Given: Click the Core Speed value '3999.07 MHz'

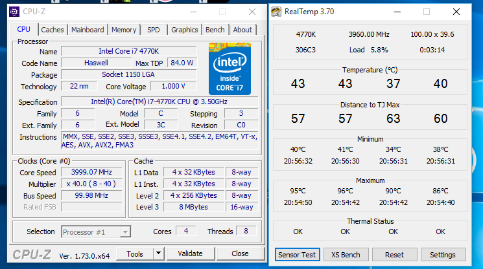Looking at the screenshot, I should click(x=91, y=172).
